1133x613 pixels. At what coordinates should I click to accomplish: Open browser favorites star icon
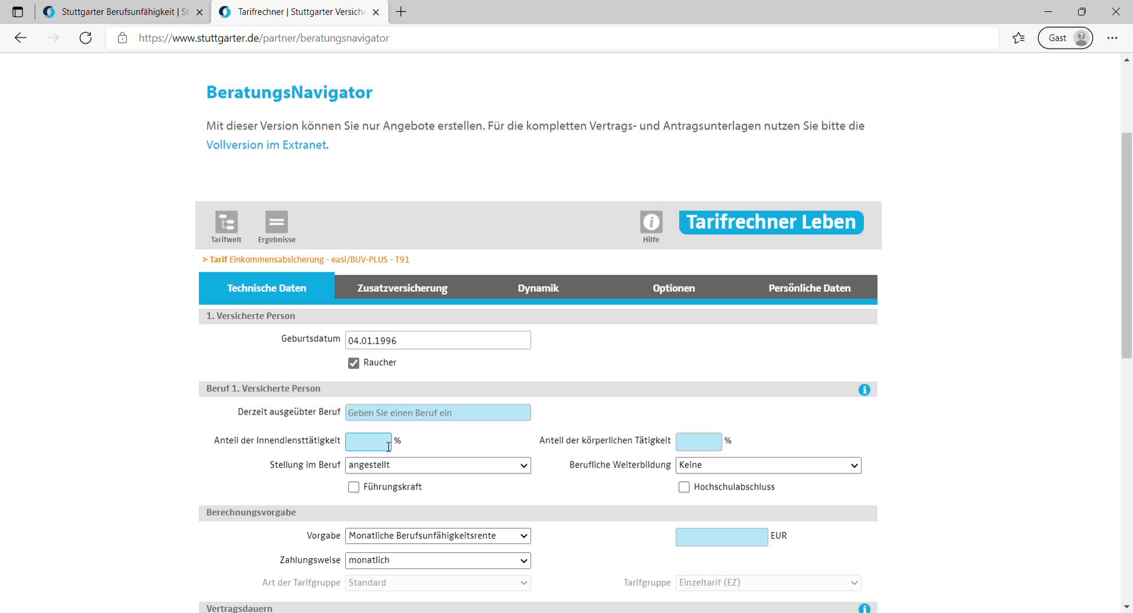point(1019,38)
